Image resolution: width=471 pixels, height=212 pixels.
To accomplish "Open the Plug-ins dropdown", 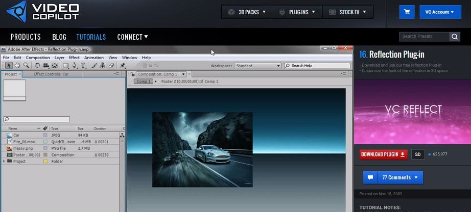I will pos(297,12).
